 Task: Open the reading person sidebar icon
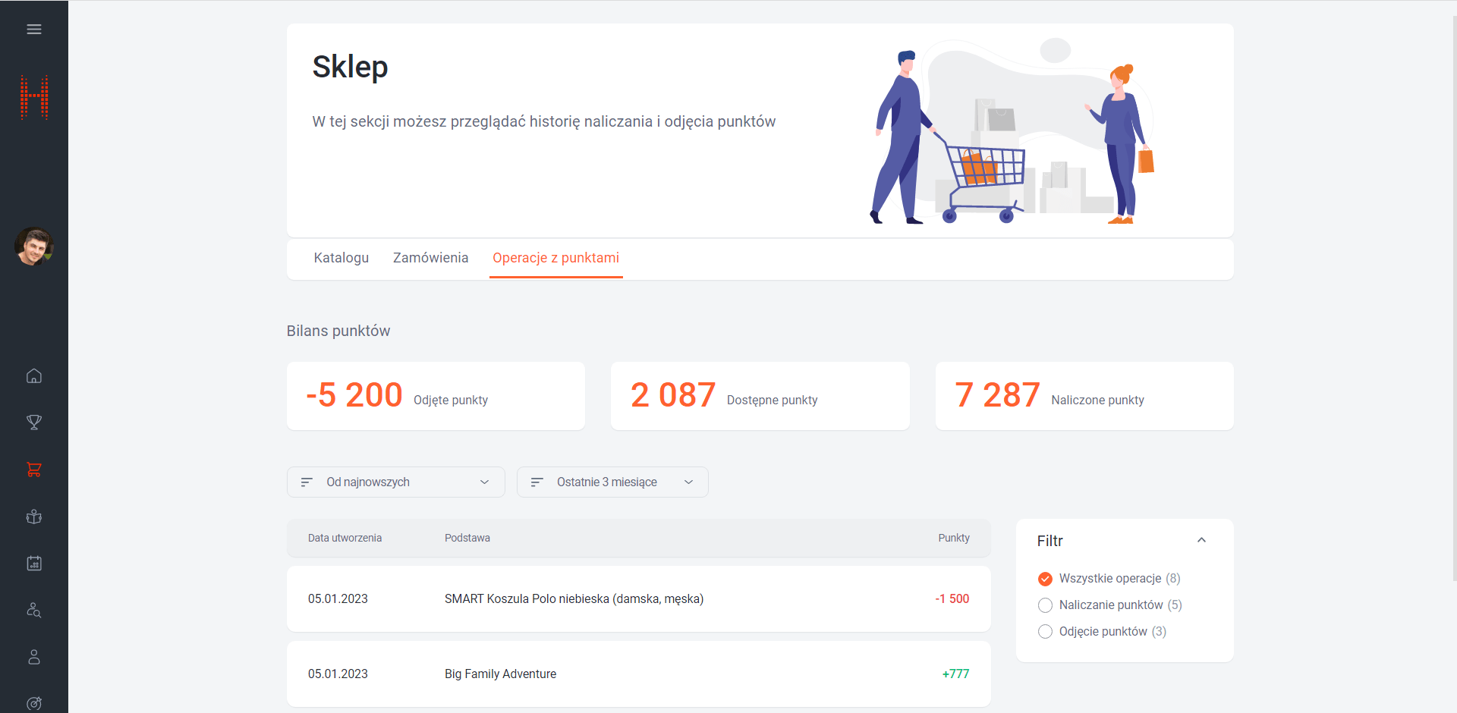pyautogui.click(x=34, y=517)
